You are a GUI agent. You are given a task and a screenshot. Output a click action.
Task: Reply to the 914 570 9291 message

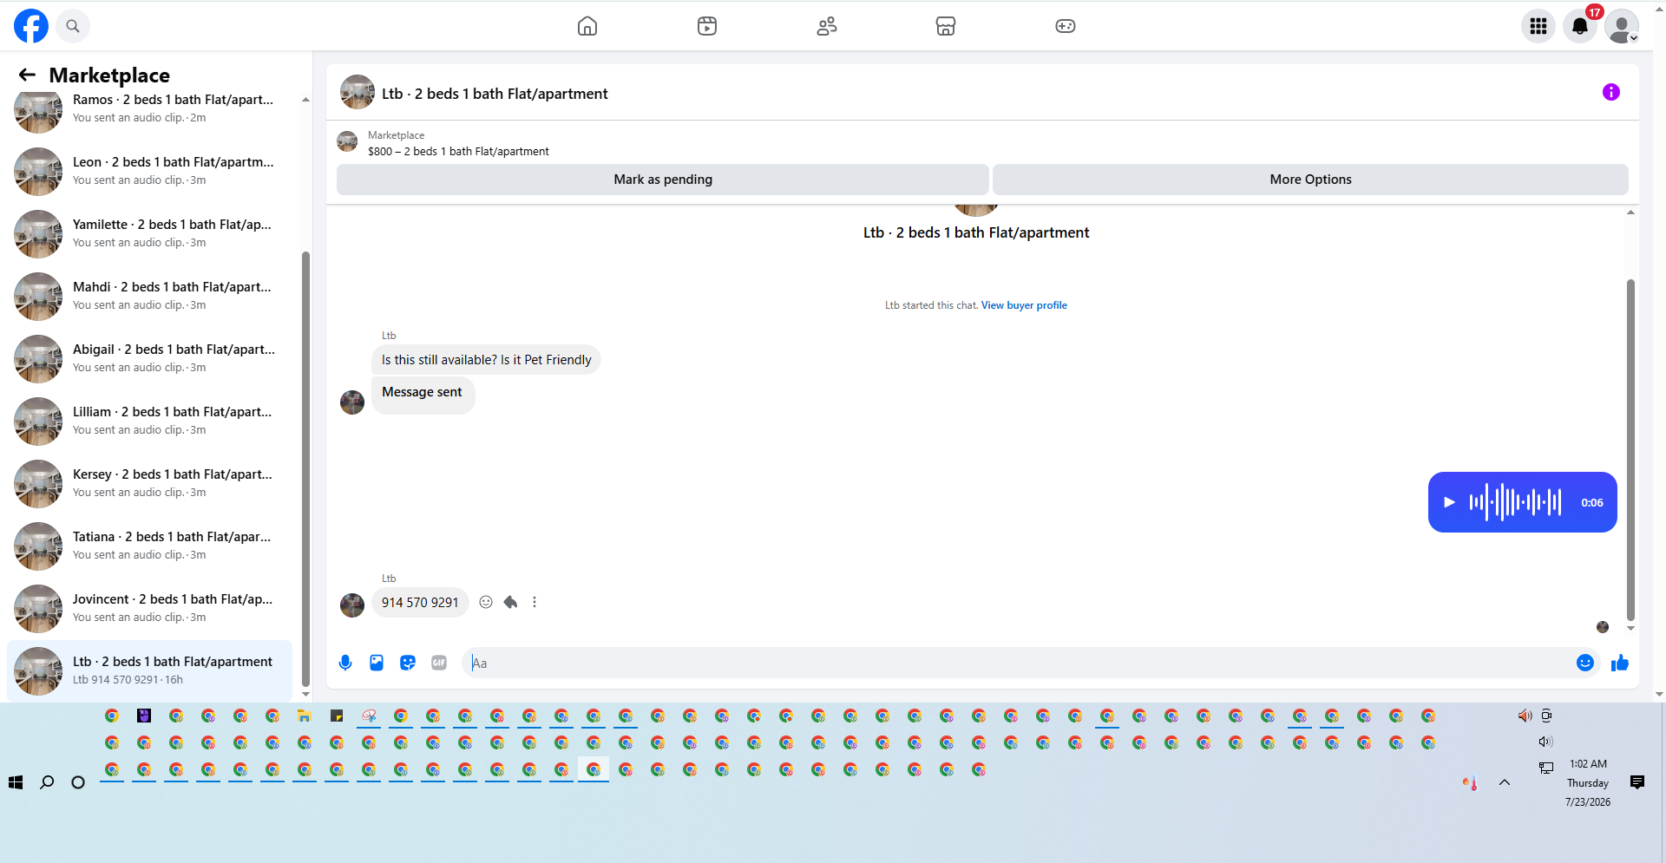tap(510, 602)
